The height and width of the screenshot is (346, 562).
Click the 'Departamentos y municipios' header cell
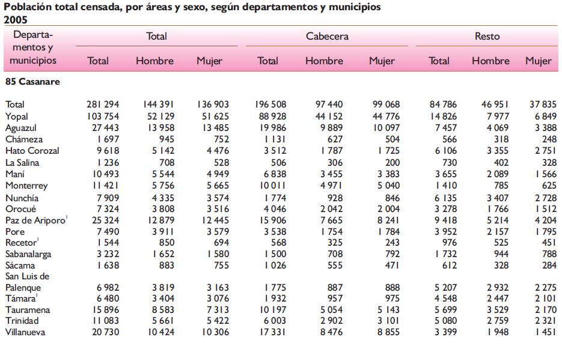coord(33,47)
